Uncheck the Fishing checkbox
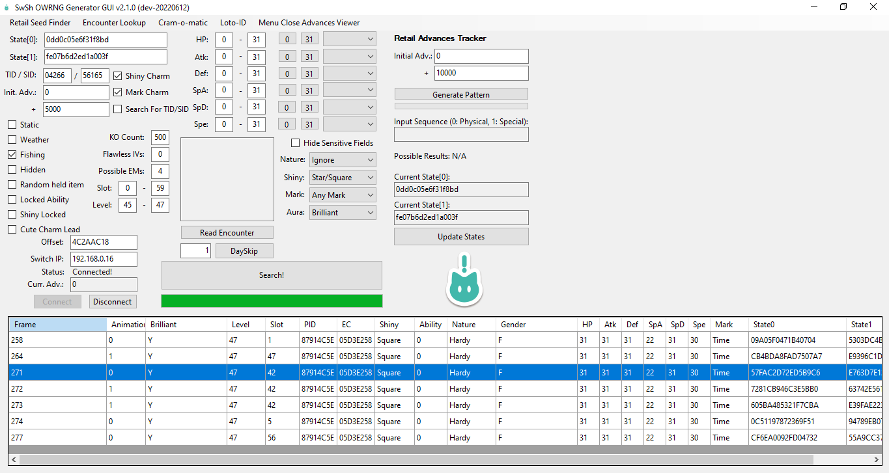The image size is (889, 473). (12, 155)
